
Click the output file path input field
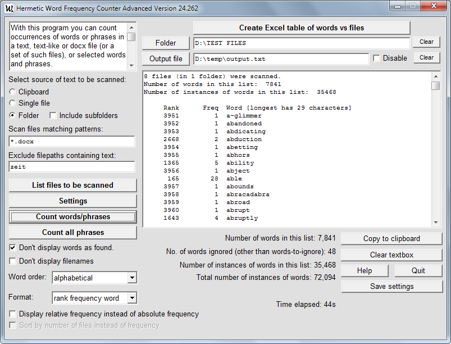[281, 58]
